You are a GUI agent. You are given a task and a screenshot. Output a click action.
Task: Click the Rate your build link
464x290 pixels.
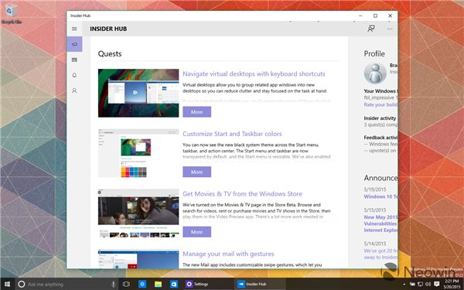pyautogui.click(x=380, y=104)
